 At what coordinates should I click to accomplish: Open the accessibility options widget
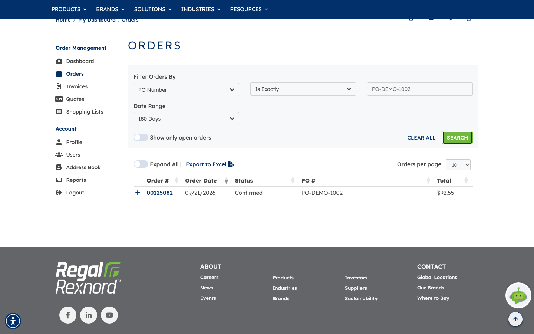tap(13, 321)
